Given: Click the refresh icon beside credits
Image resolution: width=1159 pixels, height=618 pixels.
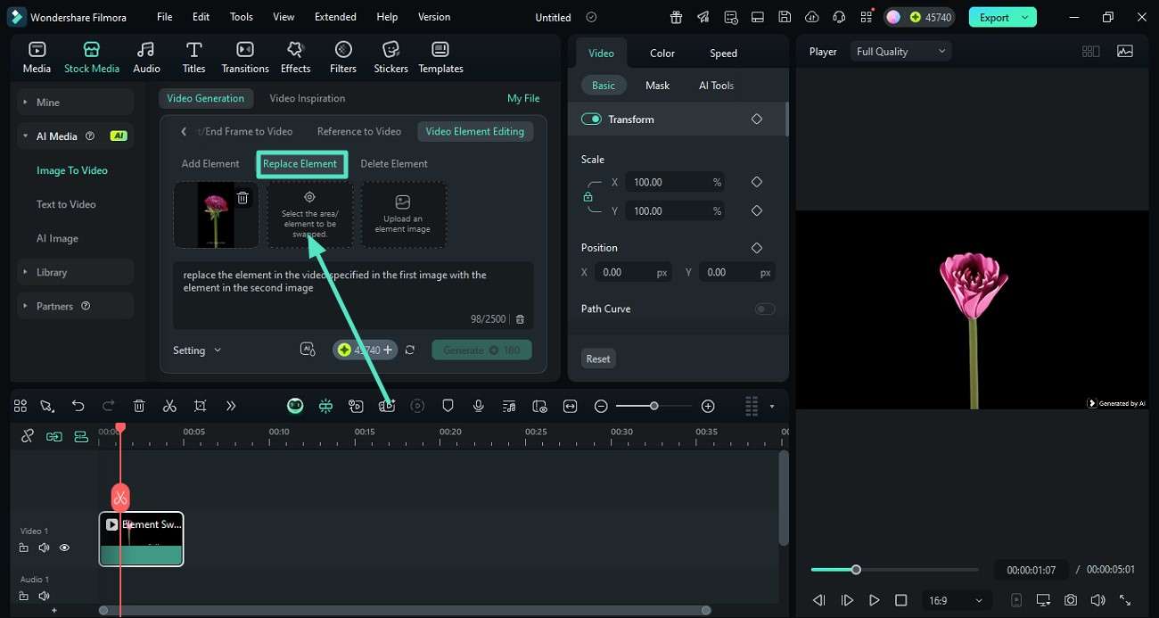Looking at the screenshot, I should [410, 350].
